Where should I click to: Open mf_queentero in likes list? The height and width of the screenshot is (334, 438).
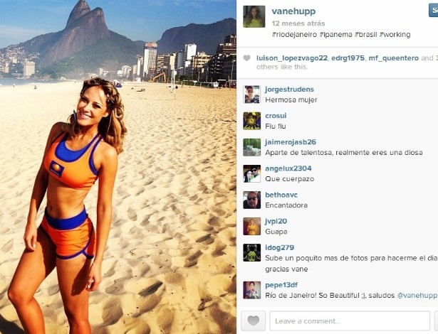[394, 58]
